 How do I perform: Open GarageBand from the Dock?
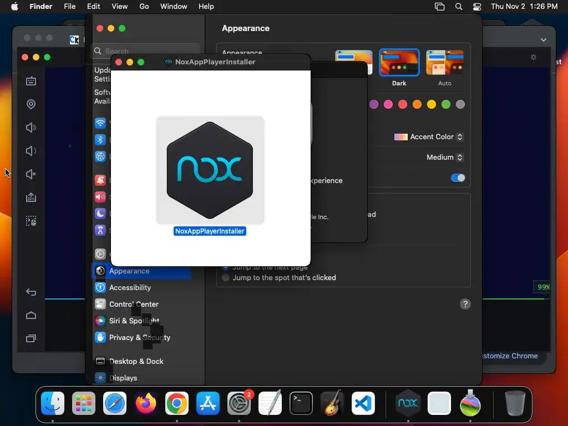332,403
